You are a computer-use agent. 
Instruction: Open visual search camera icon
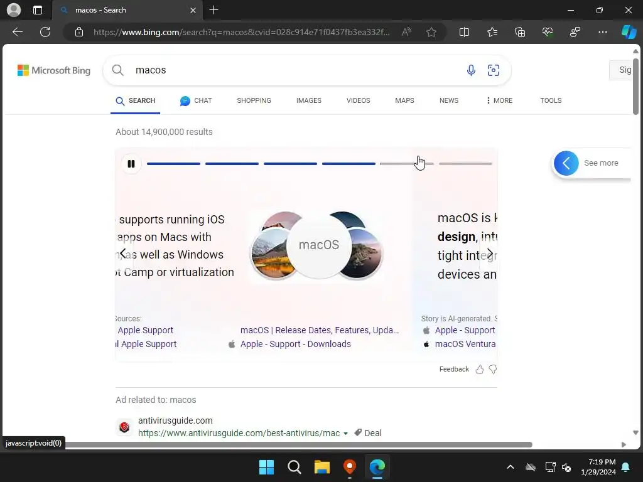[494, 70]
